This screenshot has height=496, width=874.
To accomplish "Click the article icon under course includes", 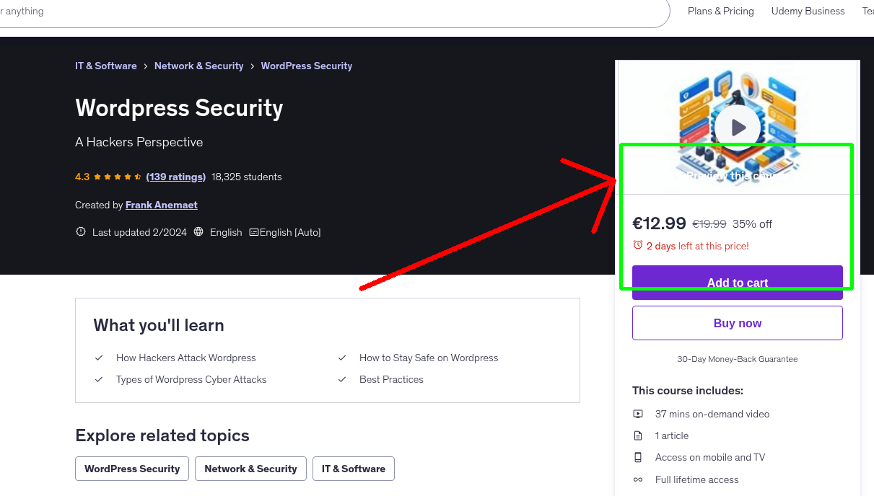I will (638, 435).
